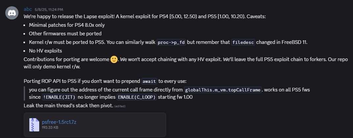The image size is (353, 138).
Task: Click the ENABLE(C_LOOP) code snippet
Action: click(137, 97)
